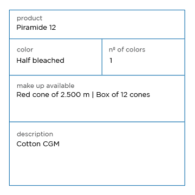Click the pipe separator before 'Box'
Image resolution: width=195 pixels, height=195 pixels.
coord(93,95)
